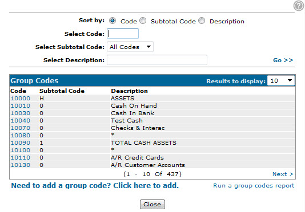Image resolution: width=305 pixels, height=212 pixels.
Task: Choose code 10040 Test Cash
Action: [x=21, y=121]
